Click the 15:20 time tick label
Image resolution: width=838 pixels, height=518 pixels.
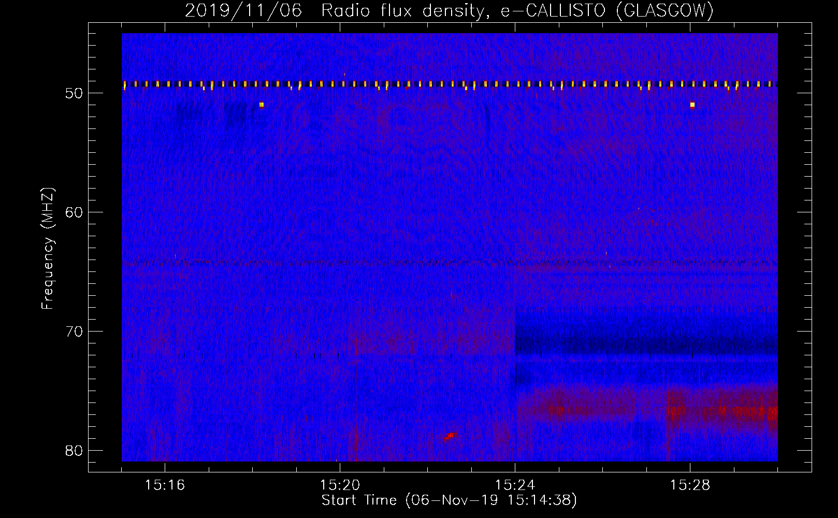tap(340, 485)
